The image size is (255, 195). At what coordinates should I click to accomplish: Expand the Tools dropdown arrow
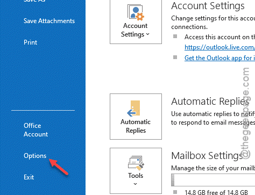coord(136,184)
